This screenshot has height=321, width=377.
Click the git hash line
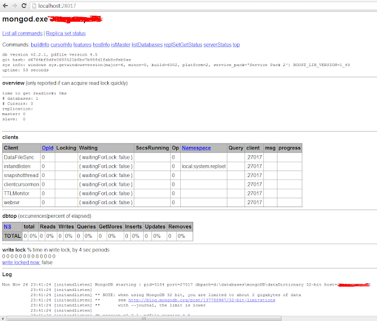[67, 60]
